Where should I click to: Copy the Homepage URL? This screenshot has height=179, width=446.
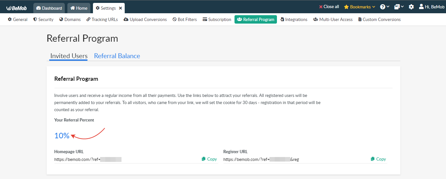(x=209, y=159)
